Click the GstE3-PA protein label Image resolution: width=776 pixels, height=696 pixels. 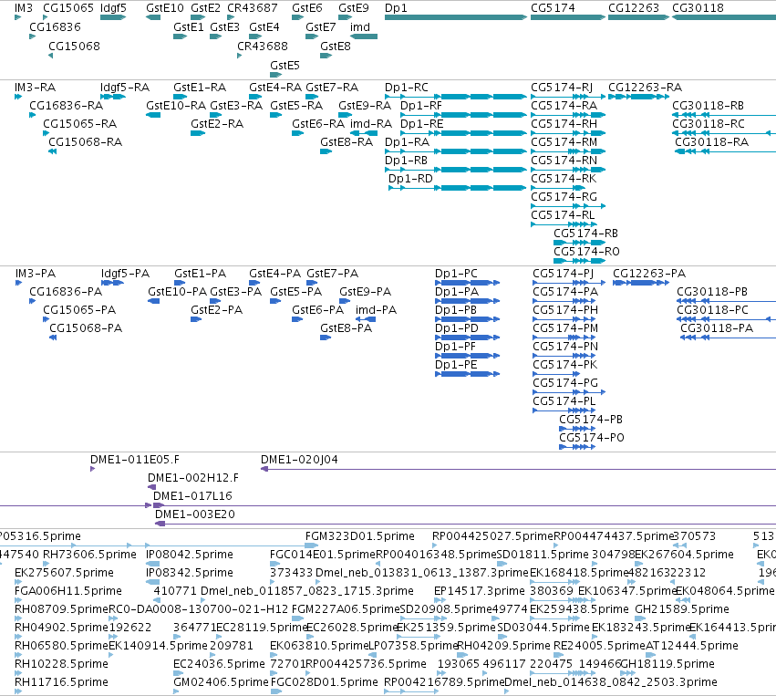point(236,292)
